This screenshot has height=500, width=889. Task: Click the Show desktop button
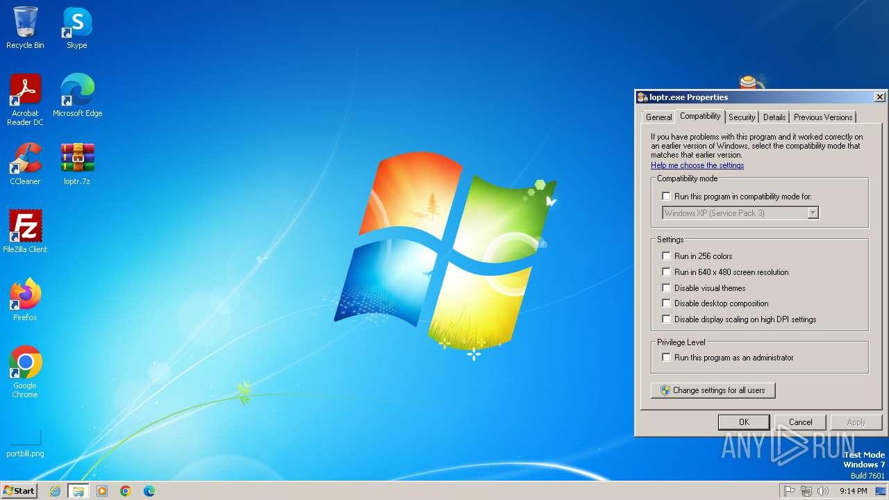881,491
